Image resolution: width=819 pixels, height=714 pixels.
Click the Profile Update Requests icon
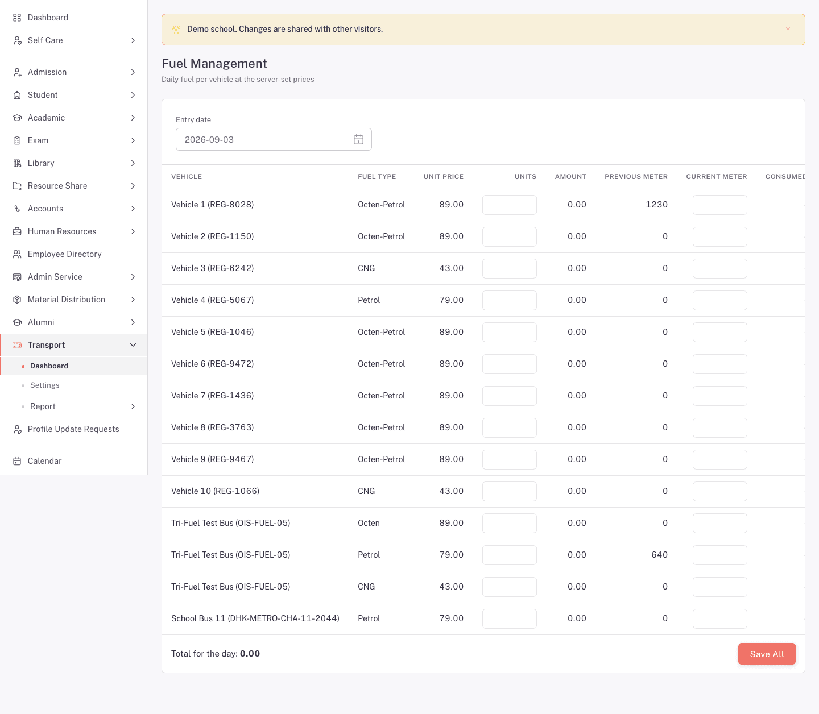[x=17, y=429]
